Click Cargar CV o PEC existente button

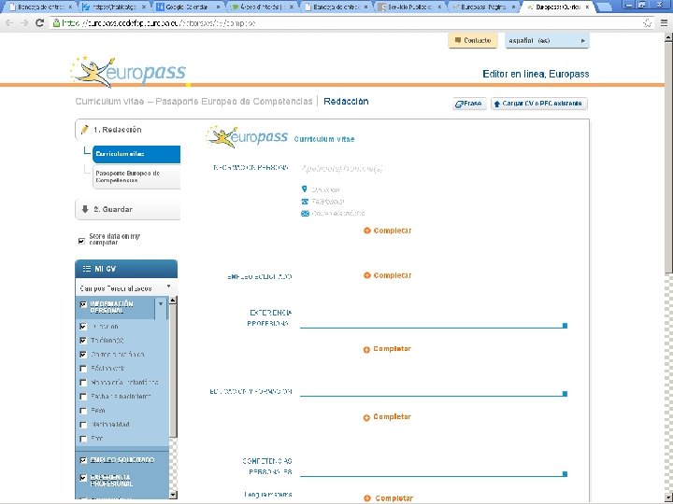tap(539, 104)
